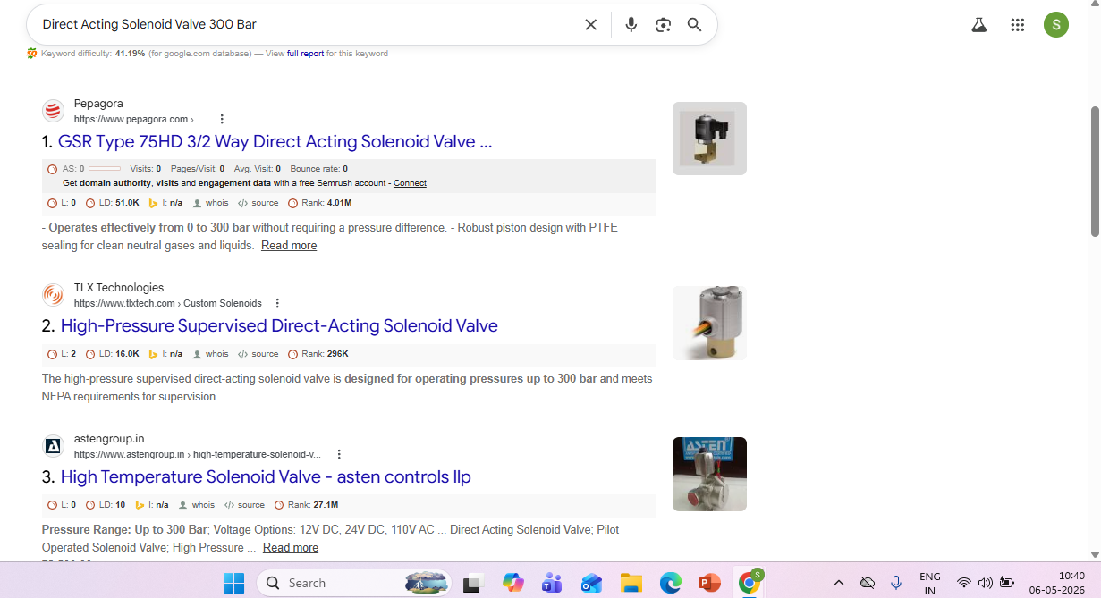Switch to Chrome in the taskbar
The width and height of the screenshot is (1101, 598).
pos(750,583)
